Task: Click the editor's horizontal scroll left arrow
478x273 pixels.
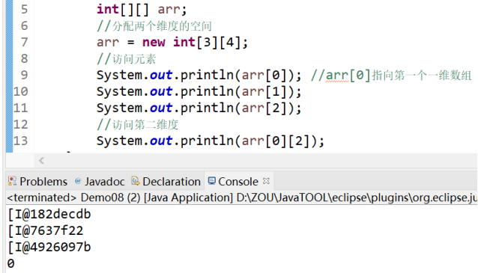Action: [42, 160]
